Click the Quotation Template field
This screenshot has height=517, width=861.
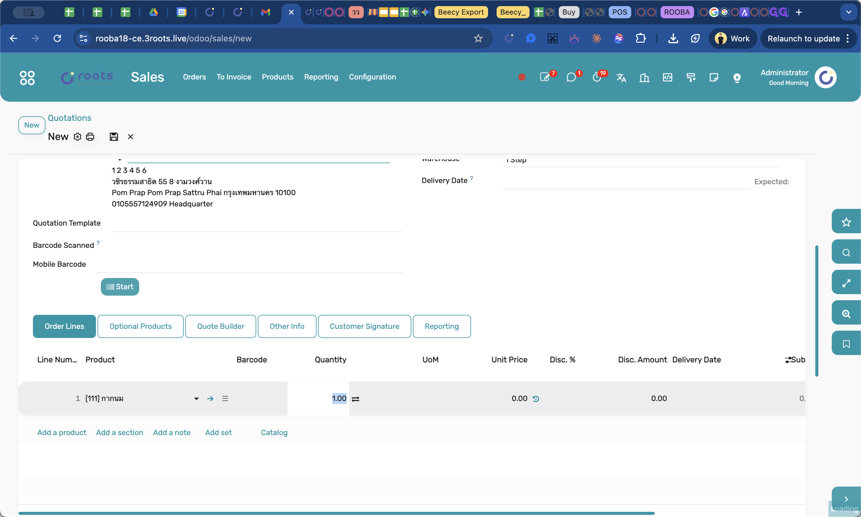pos(257,223)
